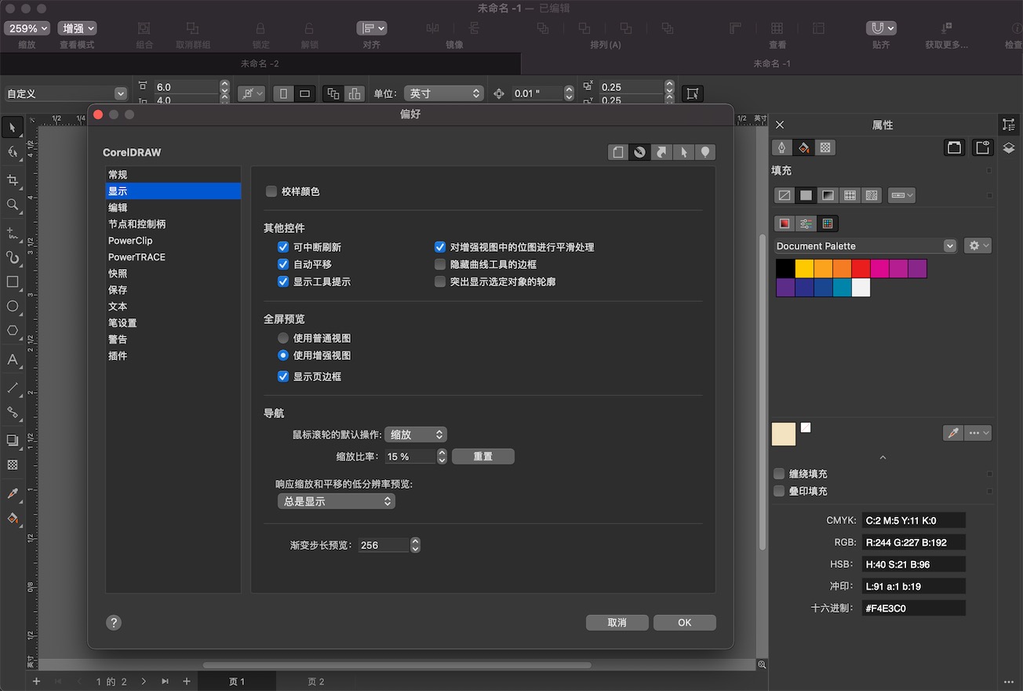
Task: Select the Parallel dimension line tool
Action: point(13,387)
